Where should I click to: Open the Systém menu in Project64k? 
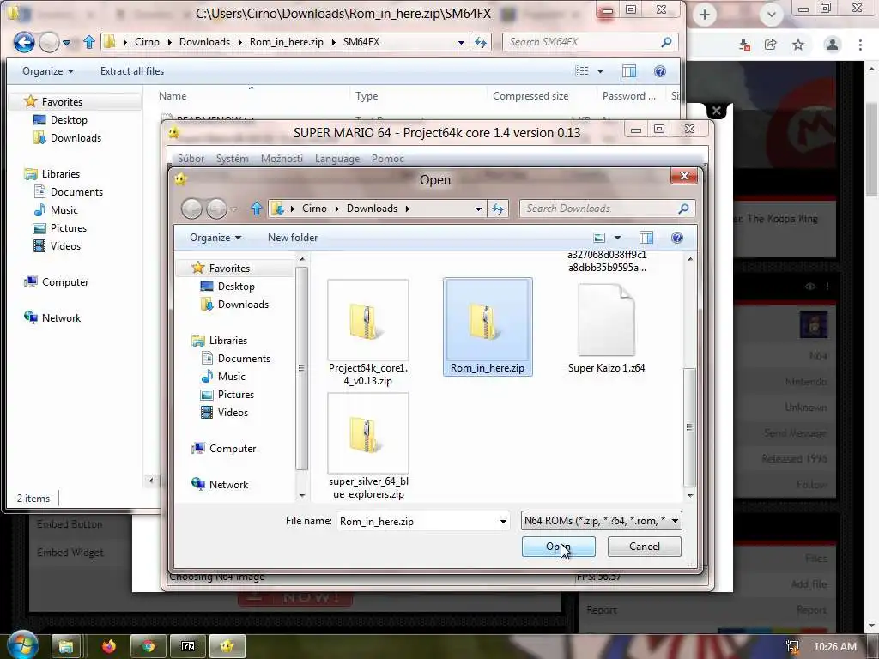tap(232, 159)
